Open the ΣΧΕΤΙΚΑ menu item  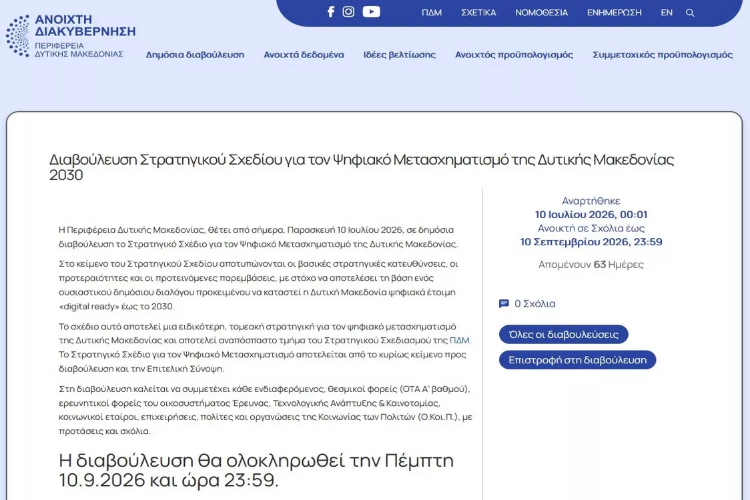(x=478, y=13)
